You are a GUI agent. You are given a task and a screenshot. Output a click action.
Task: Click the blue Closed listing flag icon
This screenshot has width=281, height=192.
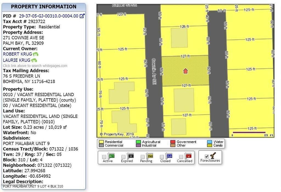169,156
